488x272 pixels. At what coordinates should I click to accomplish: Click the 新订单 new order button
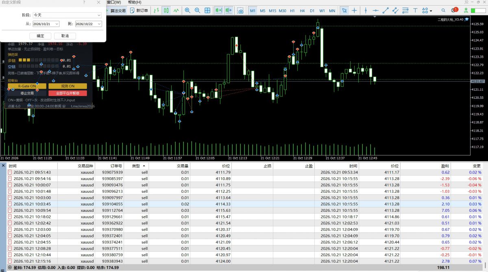coord(139,11)
